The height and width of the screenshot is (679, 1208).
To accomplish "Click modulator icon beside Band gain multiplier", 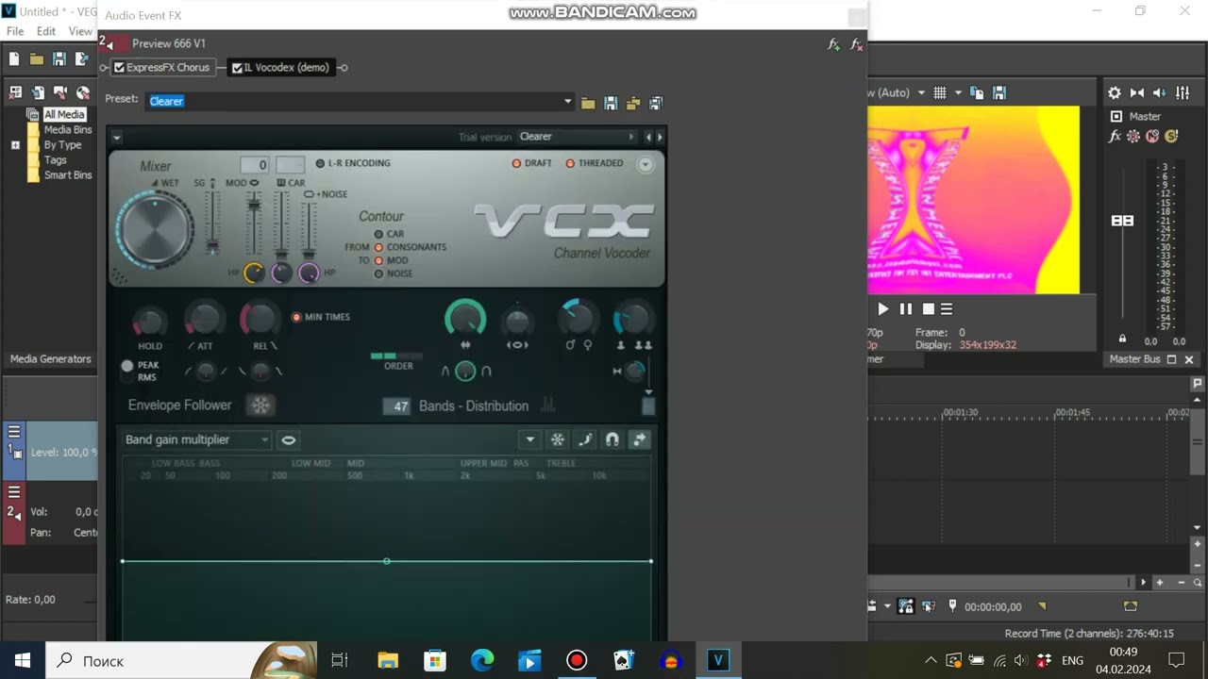I will pyautogui.click(x=289, y=439).
